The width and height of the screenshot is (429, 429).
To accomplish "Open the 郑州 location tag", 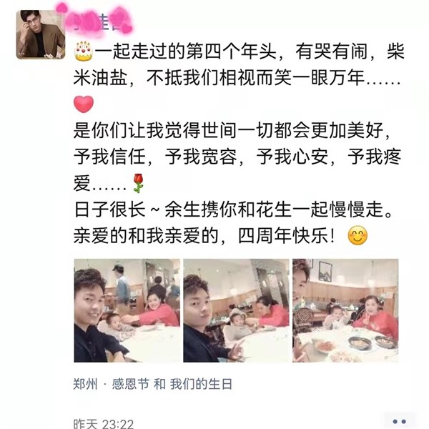I will pos(85,384).
